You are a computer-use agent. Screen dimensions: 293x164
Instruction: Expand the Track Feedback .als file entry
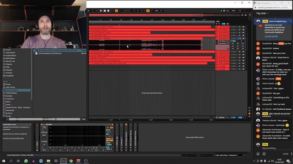(34, 53)
